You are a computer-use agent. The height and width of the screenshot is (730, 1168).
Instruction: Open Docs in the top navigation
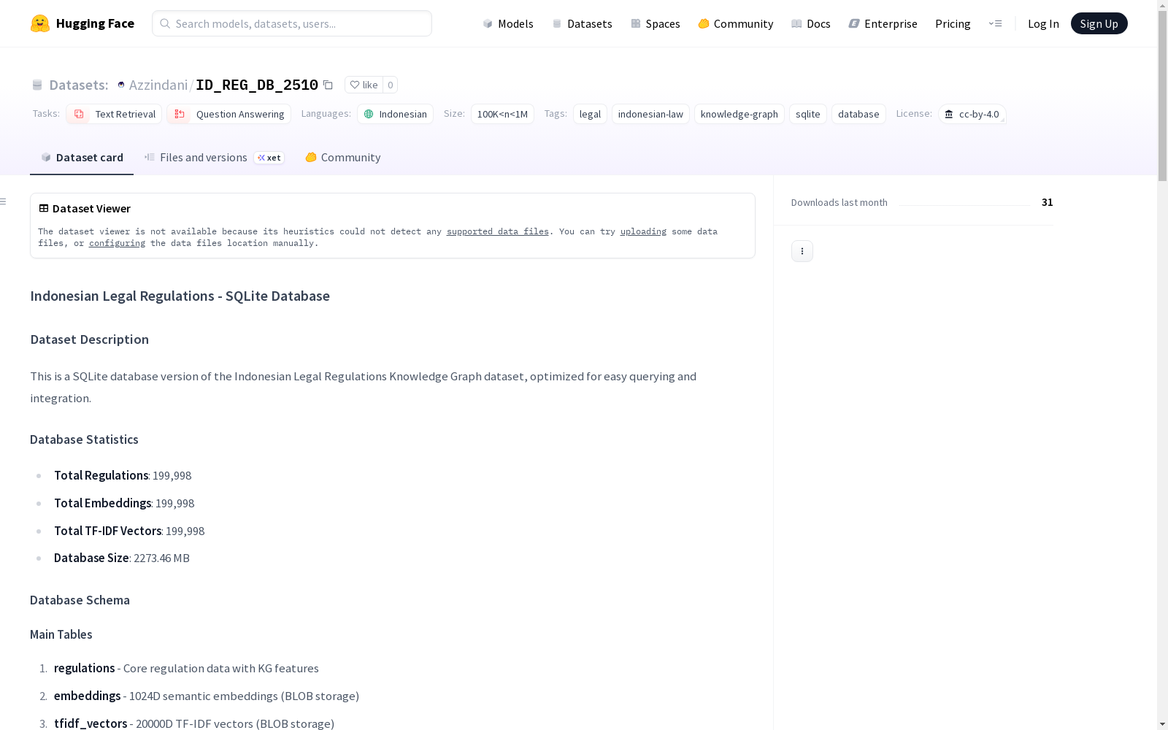point(811,23)
